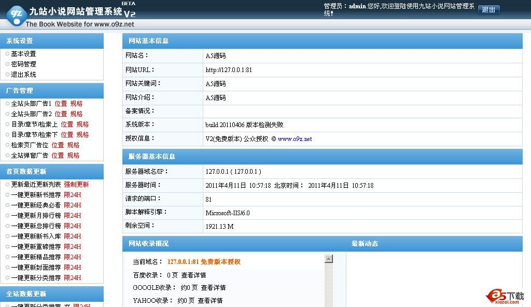Screen dimensions: 531x307
Task: Click the 1921.13 M free space value
Action: [219, 227]
